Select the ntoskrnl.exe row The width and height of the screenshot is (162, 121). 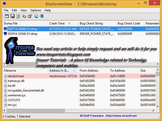79,76
